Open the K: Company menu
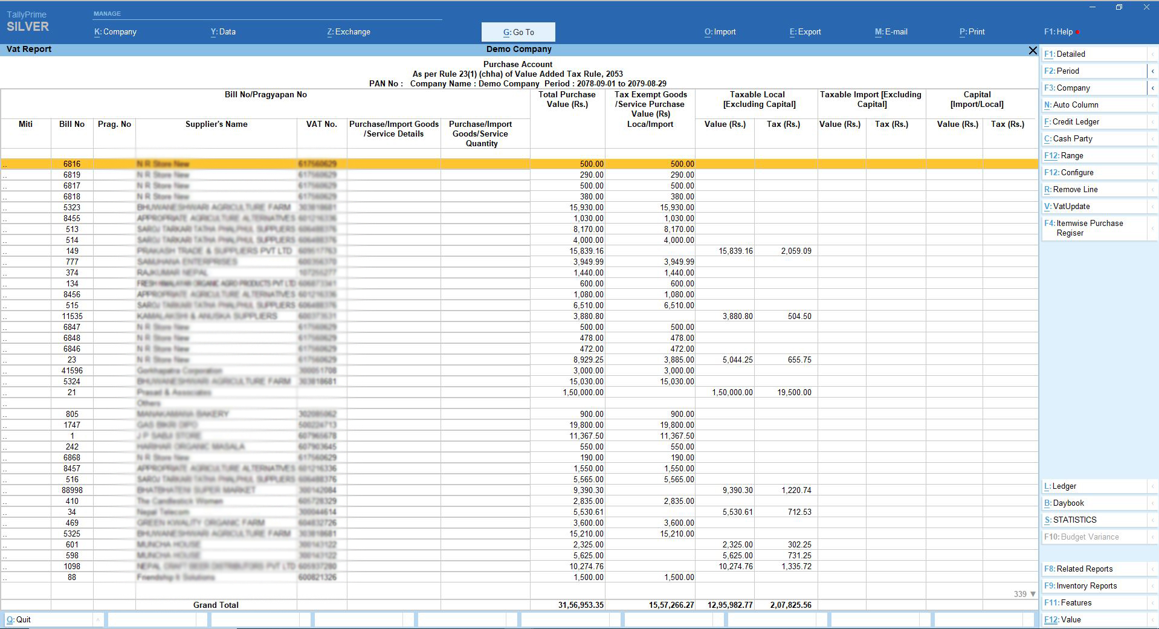 [x=115, y=32]
